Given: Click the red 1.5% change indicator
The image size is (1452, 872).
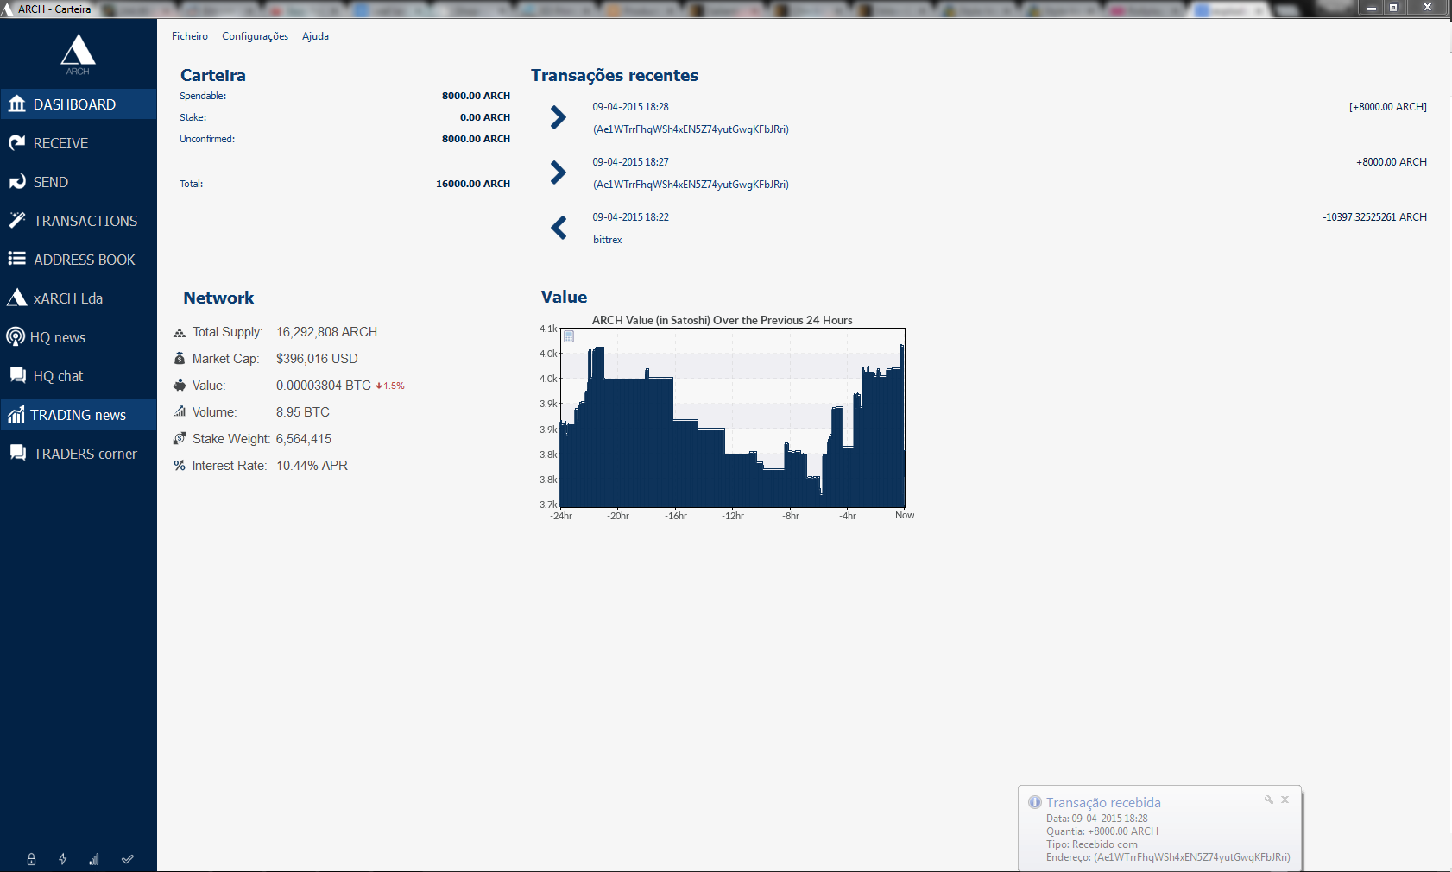Looking at the screenshot, I should 390,386.
